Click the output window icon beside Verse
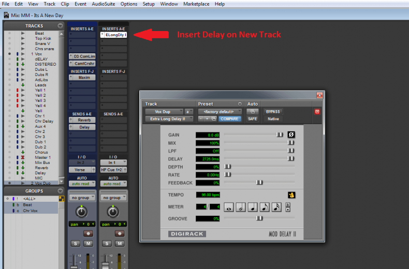Image resolution: width=409 pixels, height=269 pixels. coord(93,170)
